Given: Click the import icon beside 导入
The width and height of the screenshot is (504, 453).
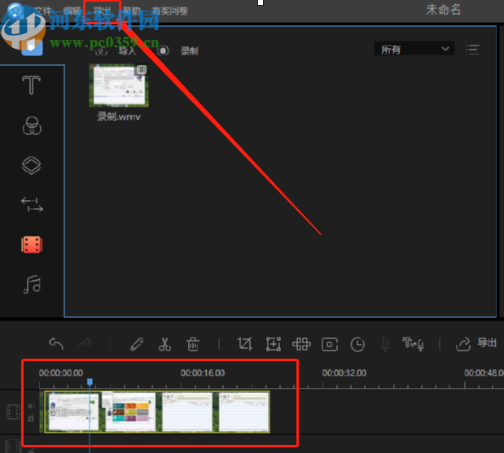Looking at the screenshot, I should tap(101, 50).
